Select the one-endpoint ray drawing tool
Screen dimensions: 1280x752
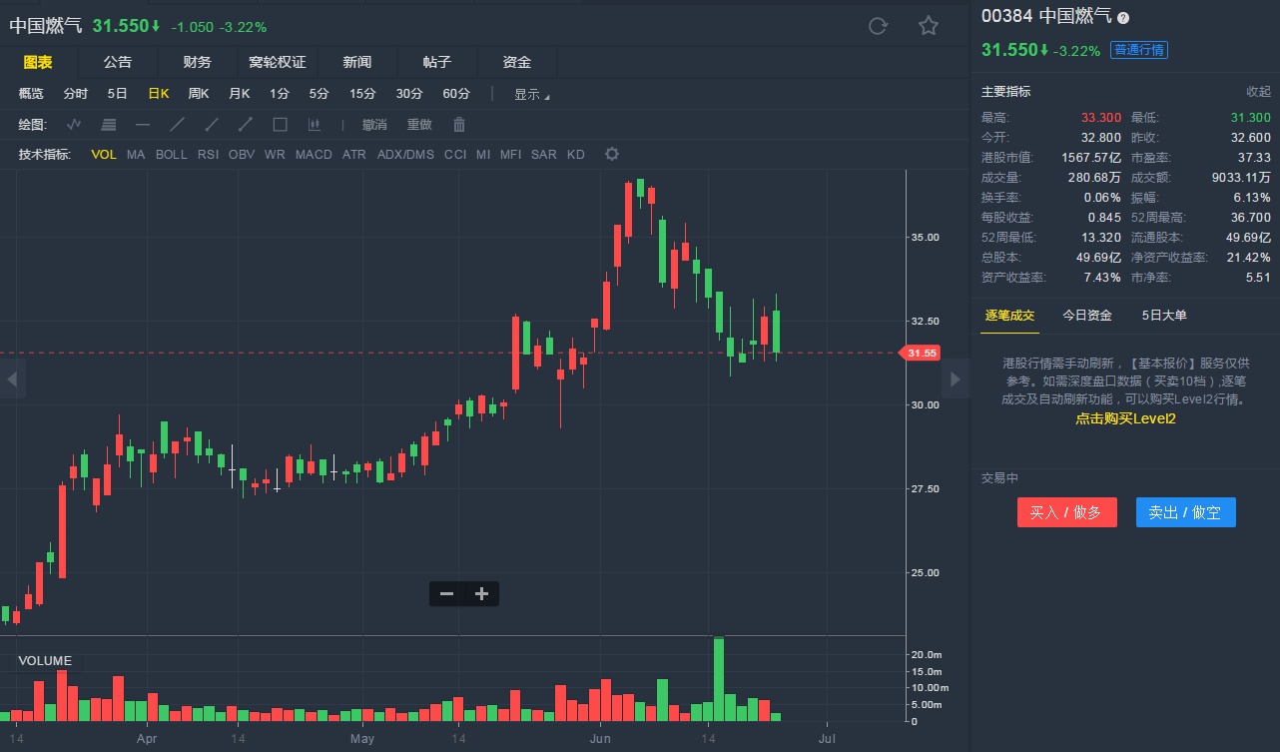pos(212,125)
